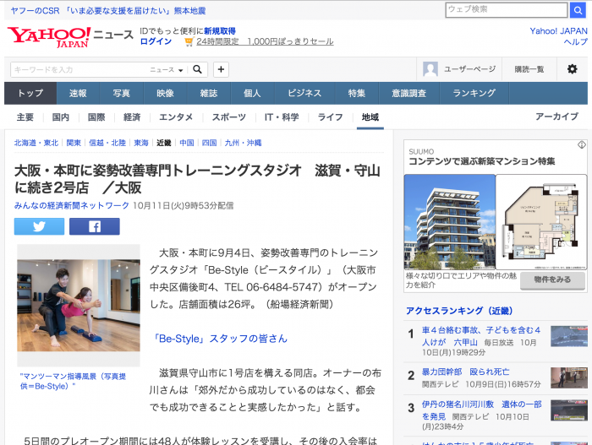Open settings via the gear icon
The width and height of the screenshot is (592, 445).
573,69
